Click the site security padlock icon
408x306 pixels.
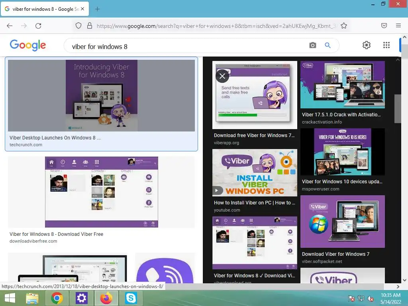point(90,26)
